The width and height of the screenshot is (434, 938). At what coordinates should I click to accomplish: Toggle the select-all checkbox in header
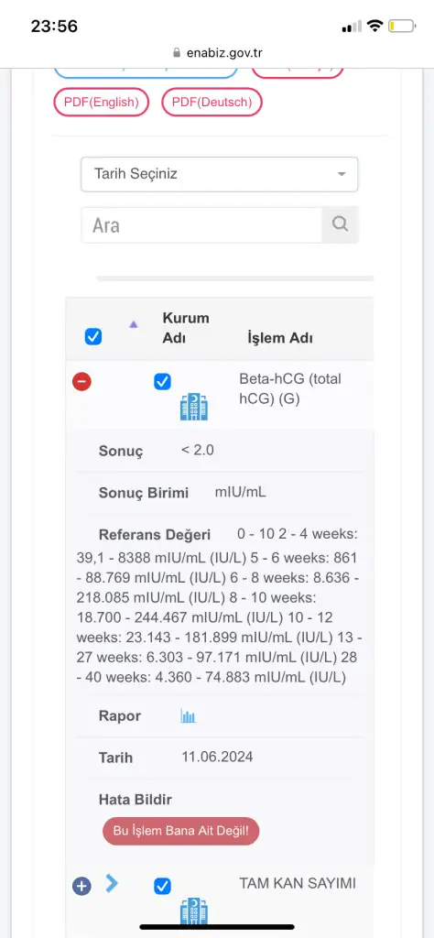93,337
